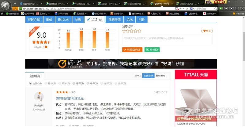
Task: Click the round minus toolbar button
Action: coord(243,9)
